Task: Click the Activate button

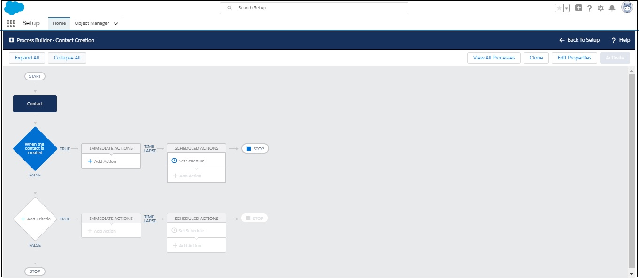Action: click(x=615, y=58)
